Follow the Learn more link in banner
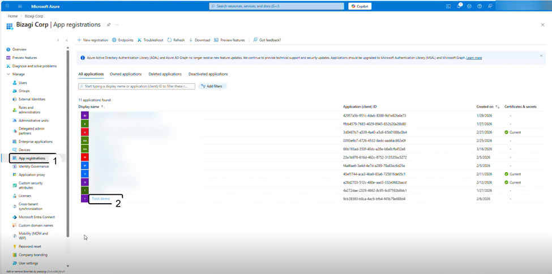552x274 pixels. click(474, 58)
